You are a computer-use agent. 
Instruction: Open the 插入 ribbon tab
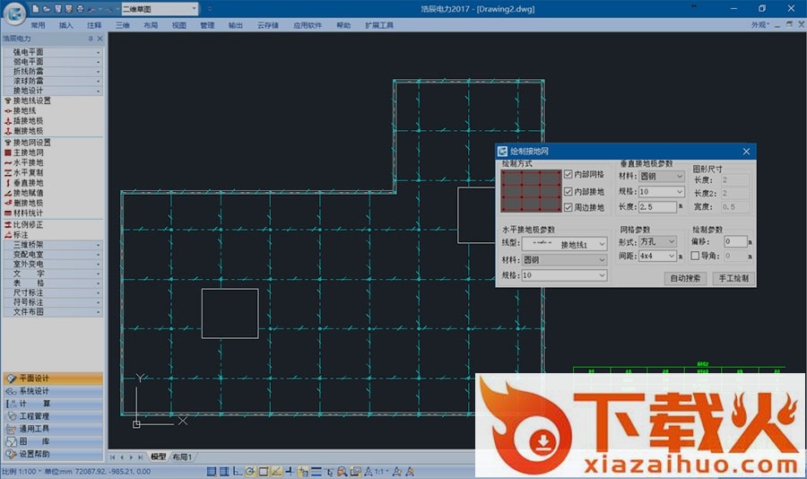coord(65,25)
